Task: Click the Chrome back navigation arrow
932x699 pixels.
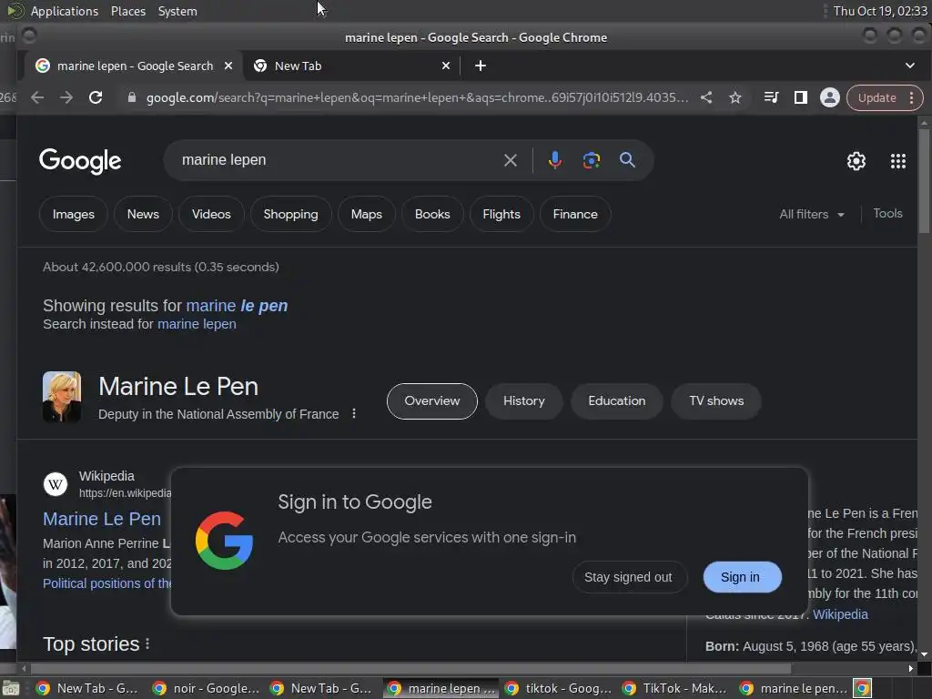Action: coord(37,97)
